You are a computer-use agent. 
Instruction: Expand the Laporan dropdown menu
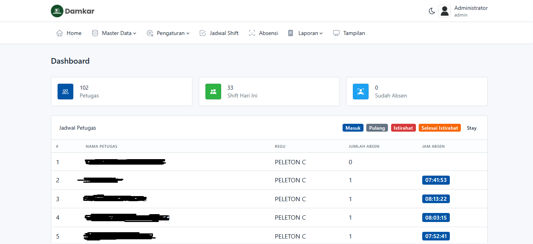coord(310,33)
